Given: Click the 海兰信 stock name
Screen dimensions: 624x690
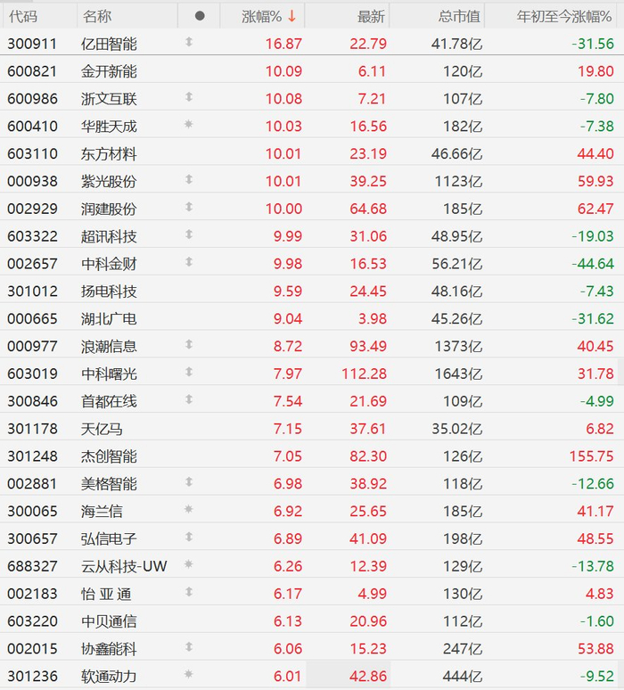Looking at the screenshot, I should pyautogui.click(x=102, y=512).
